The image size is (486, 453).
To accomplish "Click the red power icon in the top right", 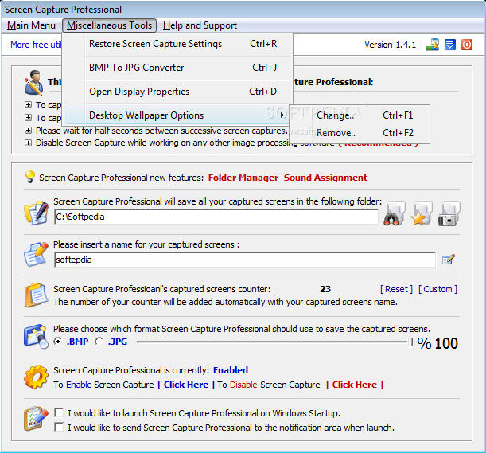I will pos(467,45).
